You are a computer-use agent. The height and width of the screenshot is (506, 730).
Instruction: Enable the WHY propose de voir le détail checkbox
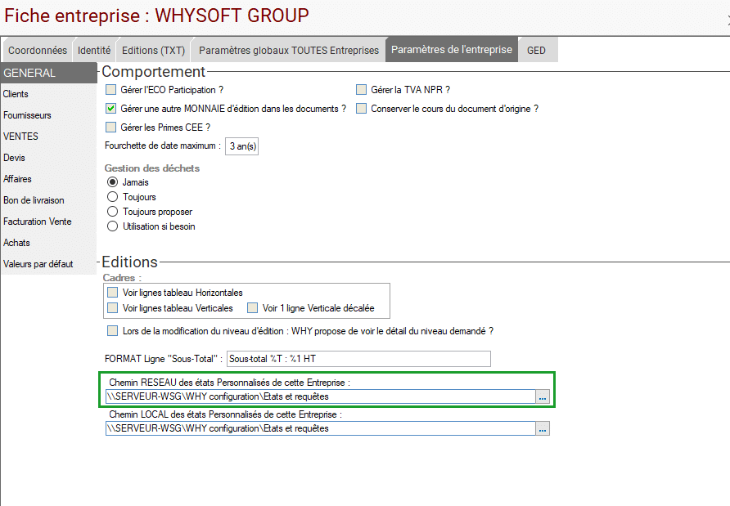click(112, 331)
